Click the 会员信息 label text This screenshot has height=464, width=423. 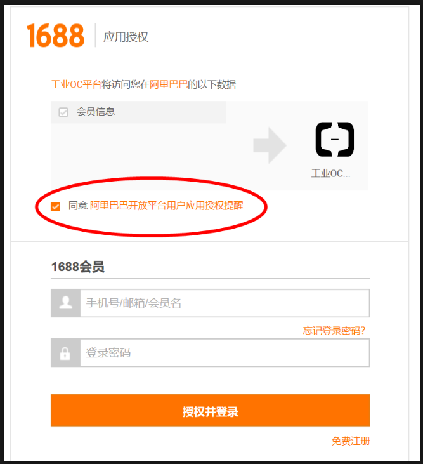pos(96,112)
